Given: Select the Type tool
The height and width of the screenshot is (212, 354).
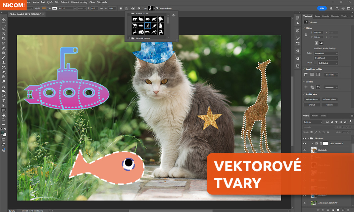Looking at the screenshot, I should 4,100.
